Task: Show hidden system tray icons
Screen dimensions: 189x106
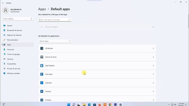Action: point(169,105)
